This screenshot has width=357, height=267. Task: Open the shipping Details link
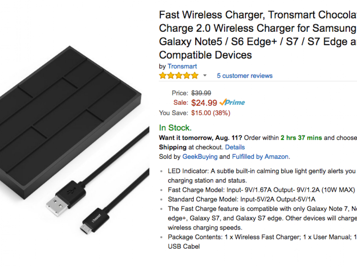[x=235, y=147]
